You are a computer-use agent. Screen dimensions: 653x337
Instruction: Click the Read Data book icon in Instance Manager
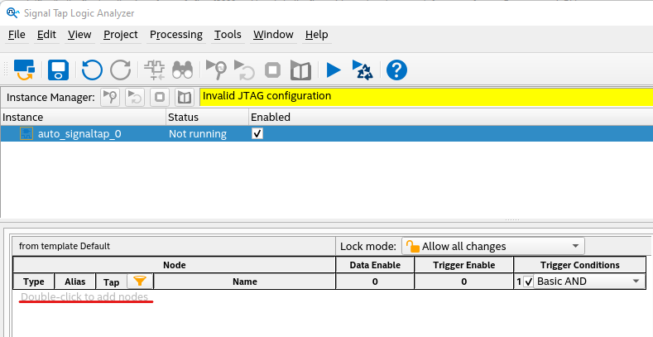click(184, 97)
